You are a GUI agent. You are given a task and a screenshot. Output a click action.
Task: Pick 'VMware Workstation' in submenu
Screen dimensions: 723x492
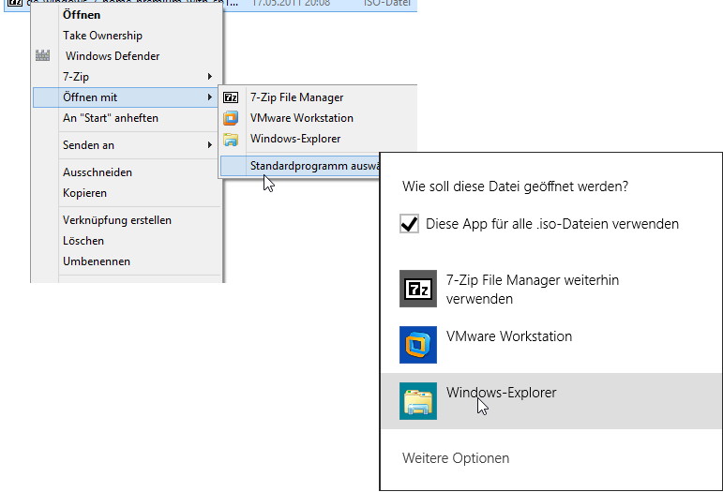[302, 118]
